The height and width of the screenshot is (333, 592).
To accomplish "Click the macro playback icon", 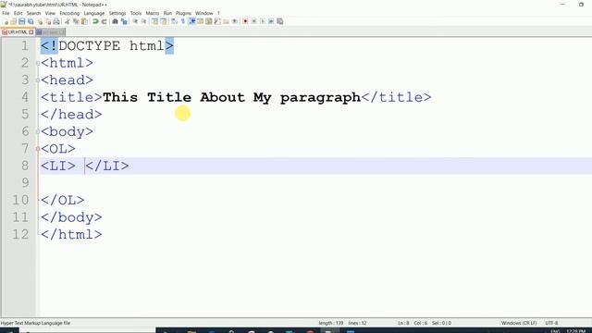I will point(263,21).
